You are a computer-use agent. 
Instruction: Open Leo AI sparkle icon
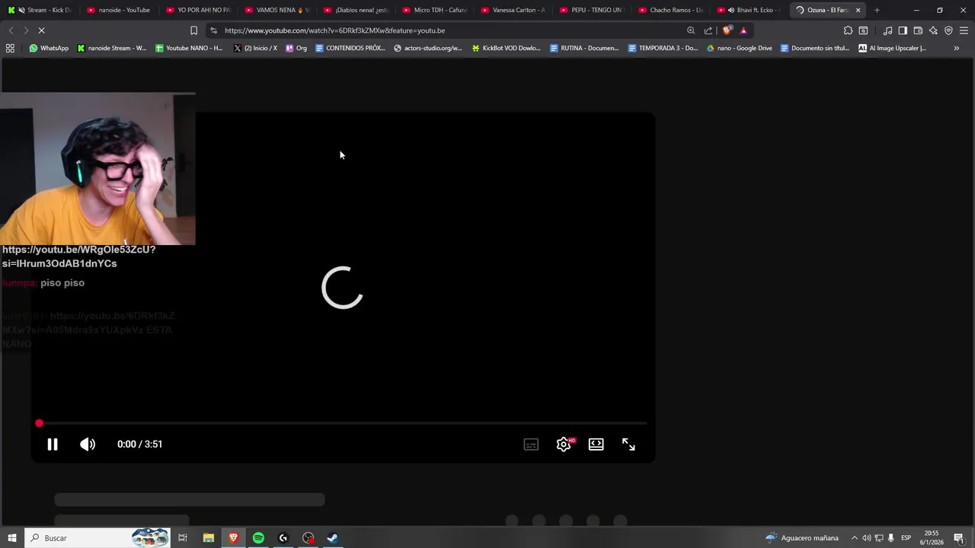933,30
